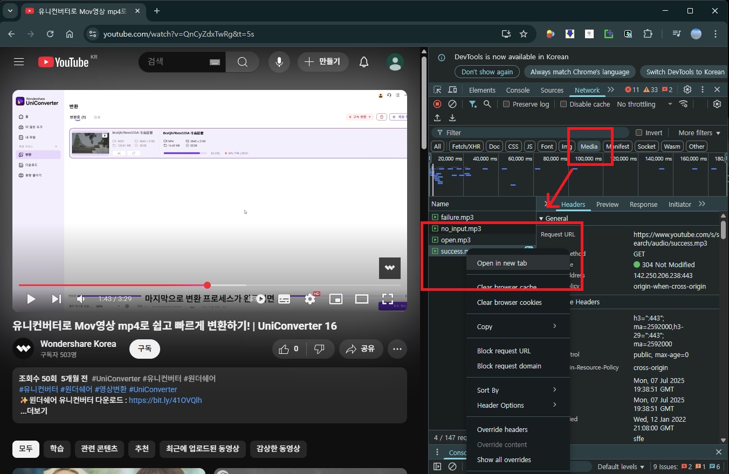Screen dimensions: 729x474
Task: Enter fullscreen on the video player
Action: (x=388, y=299)
